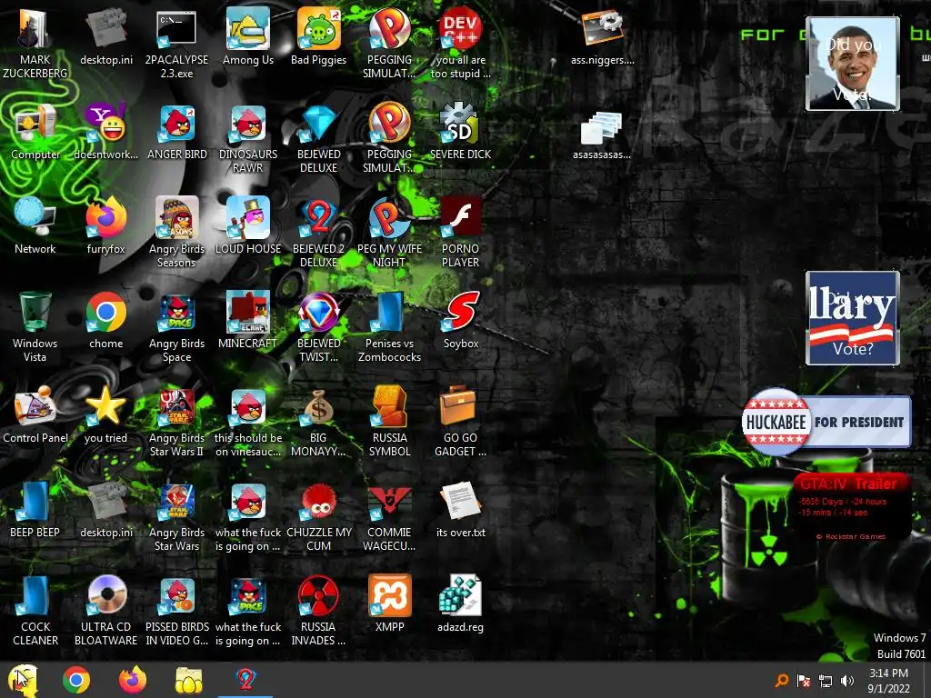Select the Yahoo 'doesntwork' shortcut
Screen dimensions: 931x698
(105, 132)
